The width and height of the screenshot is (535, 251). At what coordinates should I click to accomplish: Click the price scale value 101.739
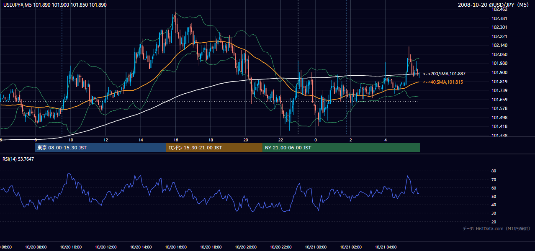(499, 90)
